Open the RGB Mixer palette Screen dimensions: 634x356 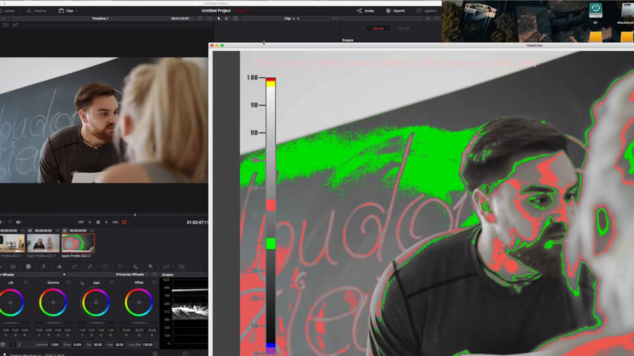click(x=44, y=267)
